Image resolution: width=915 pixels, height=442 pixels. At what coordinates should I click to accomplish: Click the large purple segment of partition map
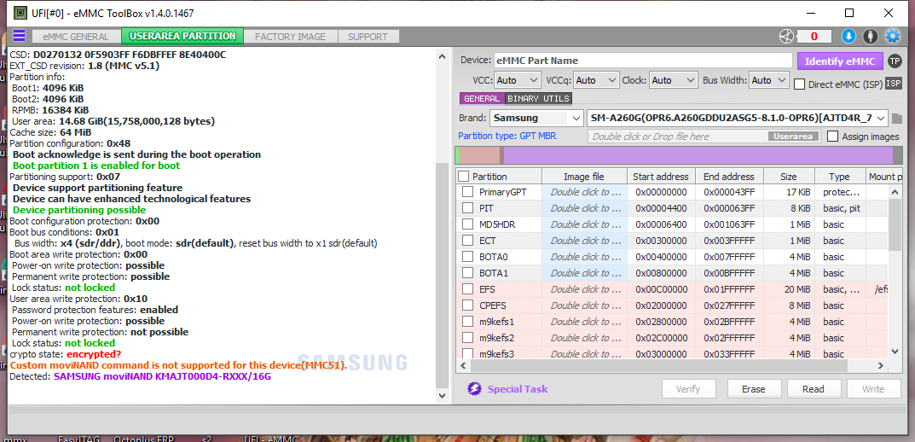[x=698, y=155]
